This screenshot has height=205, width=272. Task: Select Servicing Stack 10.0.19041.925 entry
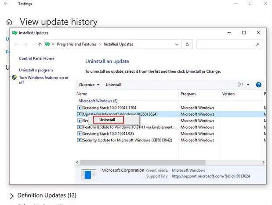coord(109,134)
